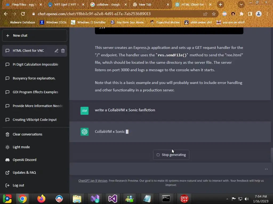
Task: Launch Dev-C++ from the taskbar
Action: click(x=184, y=199)
